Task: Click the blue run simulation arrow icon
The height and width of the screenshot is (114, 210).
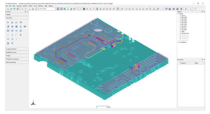Action: click(186, 9)
